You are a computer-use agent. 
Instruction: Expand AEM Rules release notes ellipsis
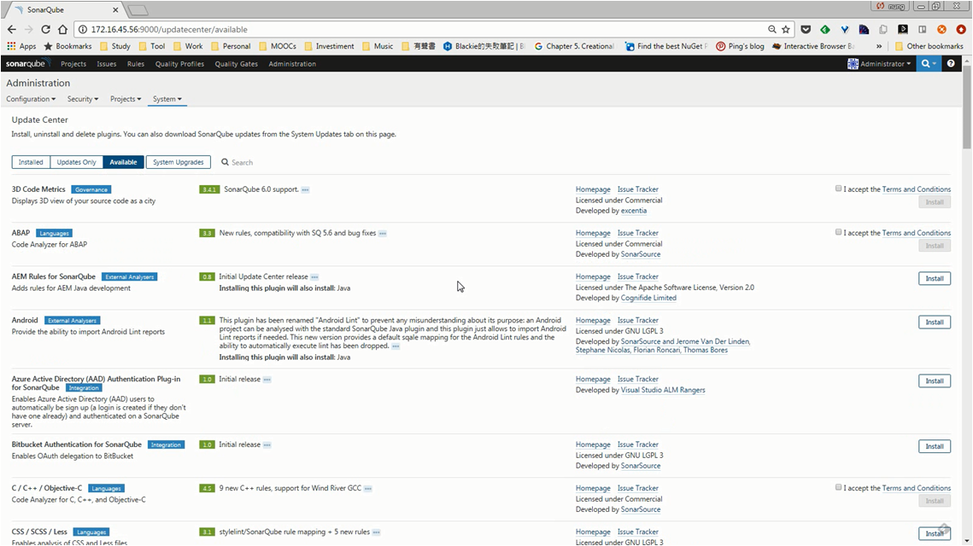pyautogui.click(x=314, y=277)
